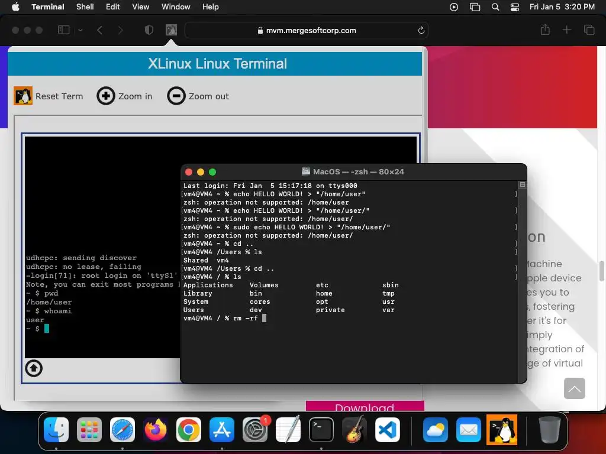Viewport: 606px width, 454px height.
Task: Click the rm -rf command line in zsh
Action: 224,318
